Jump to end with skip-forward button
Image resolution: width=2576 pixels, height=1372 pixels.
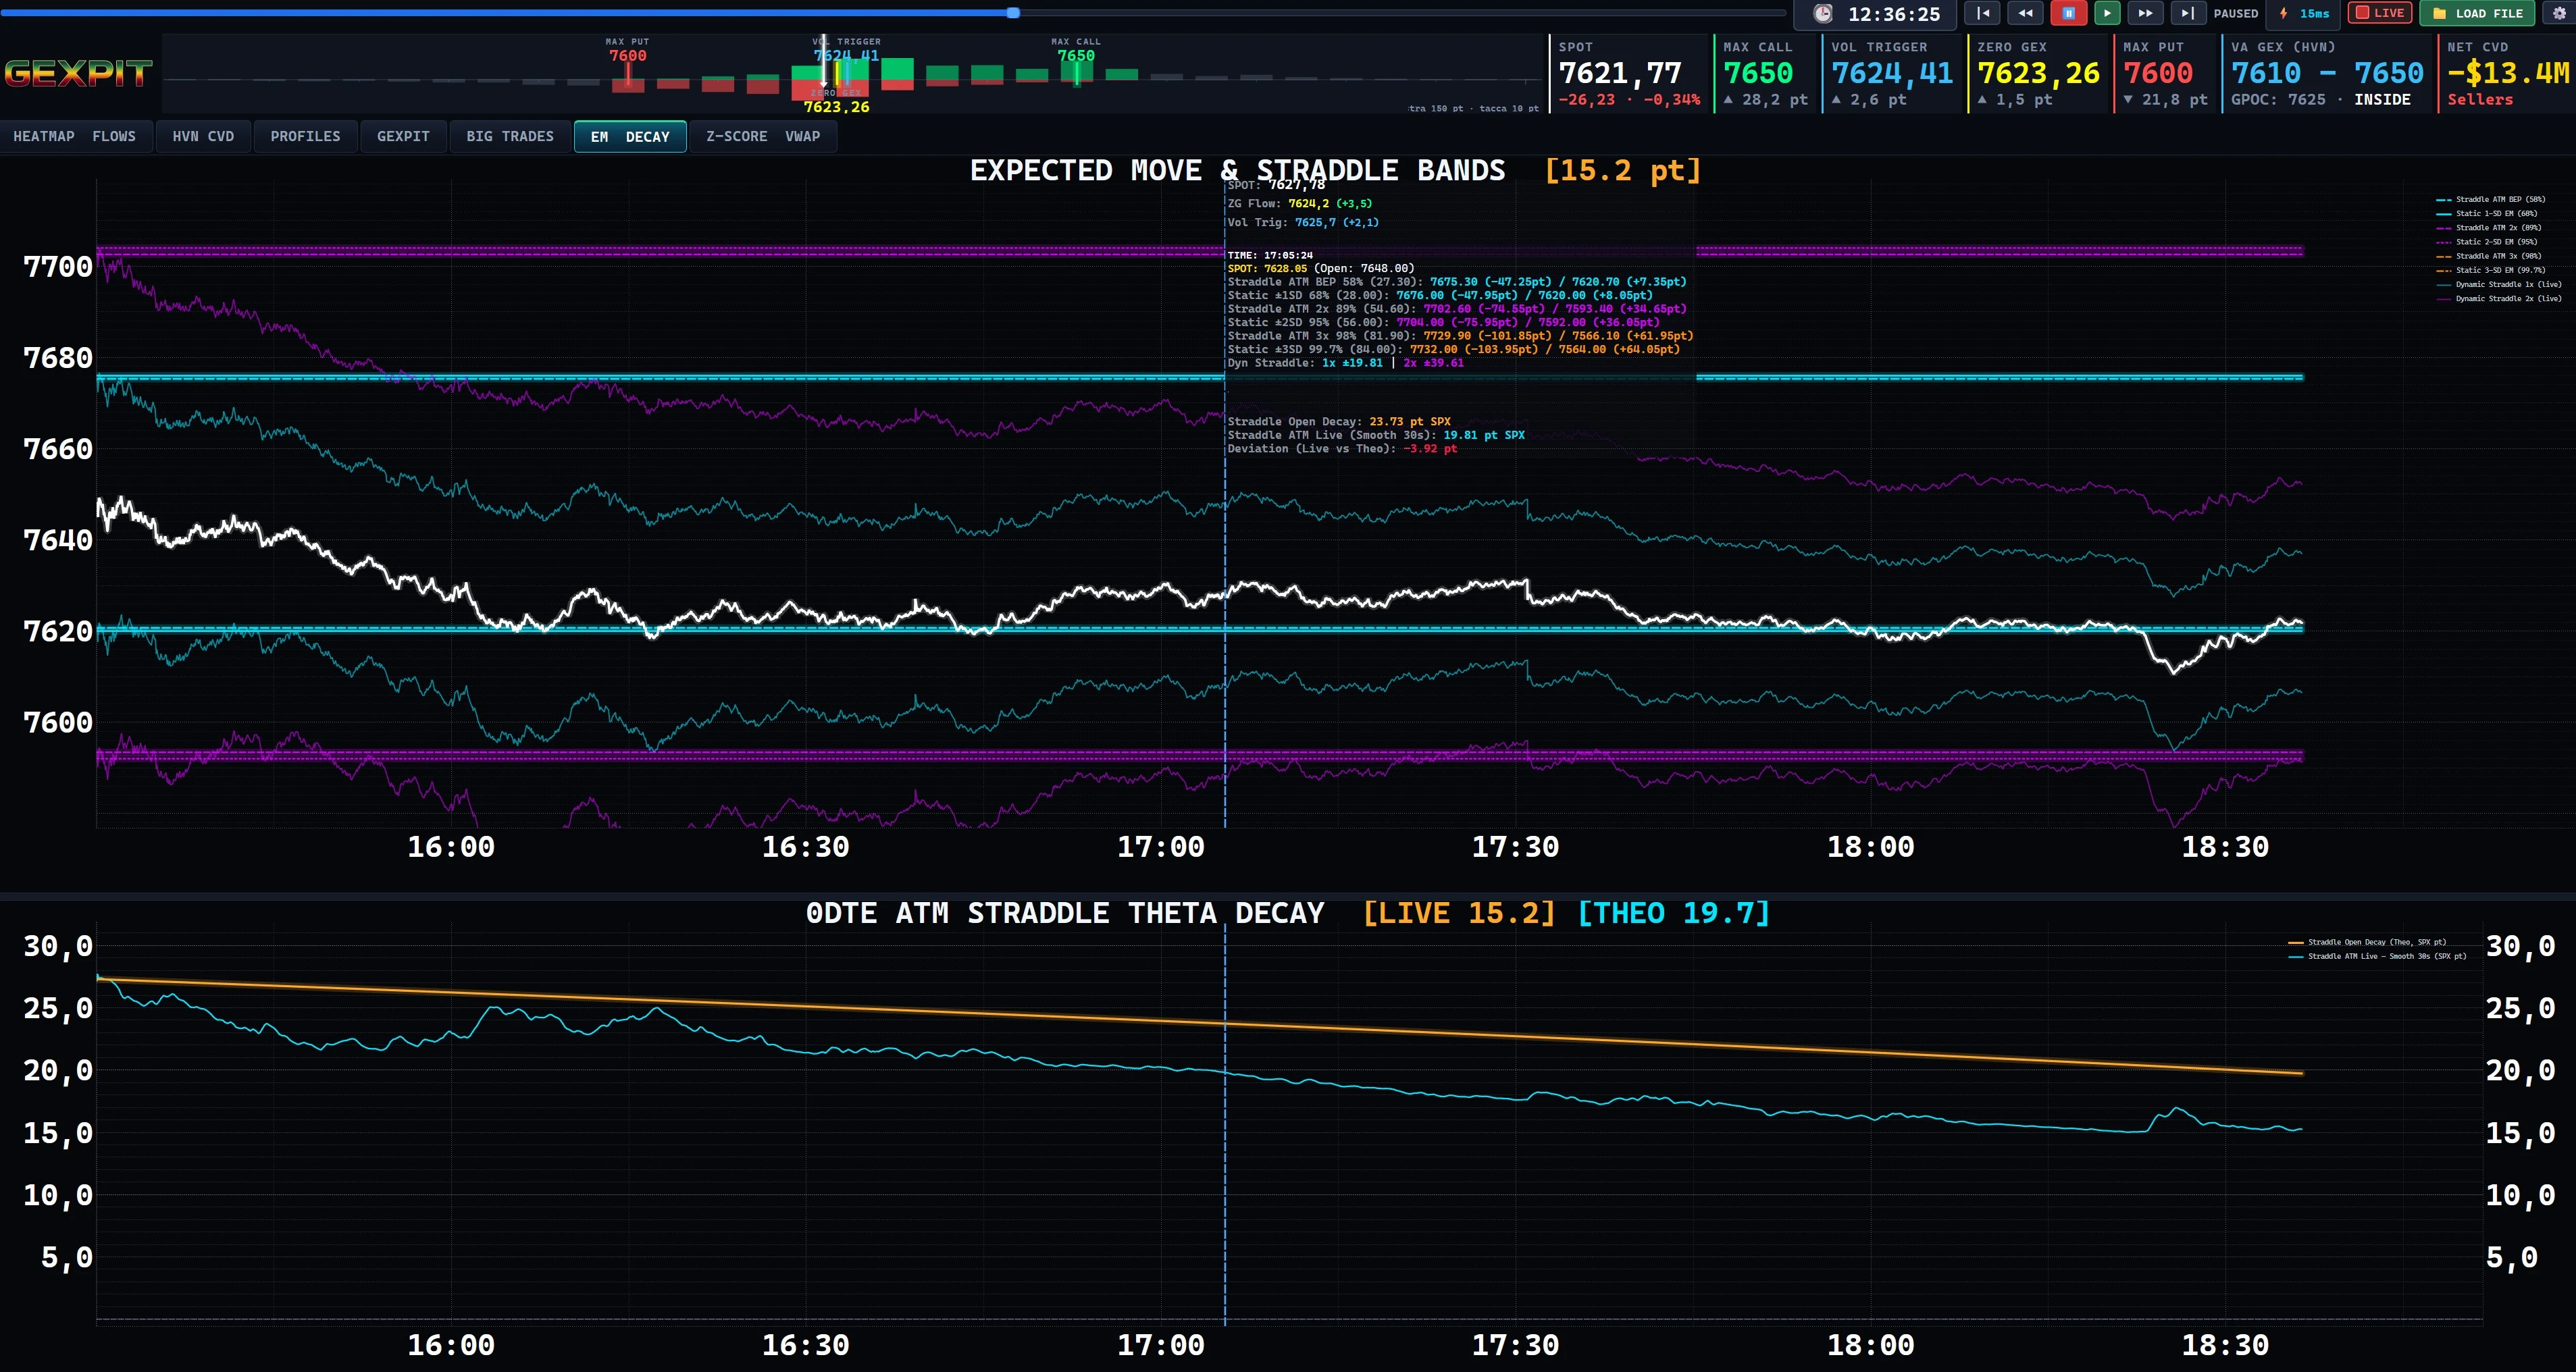2188,13
